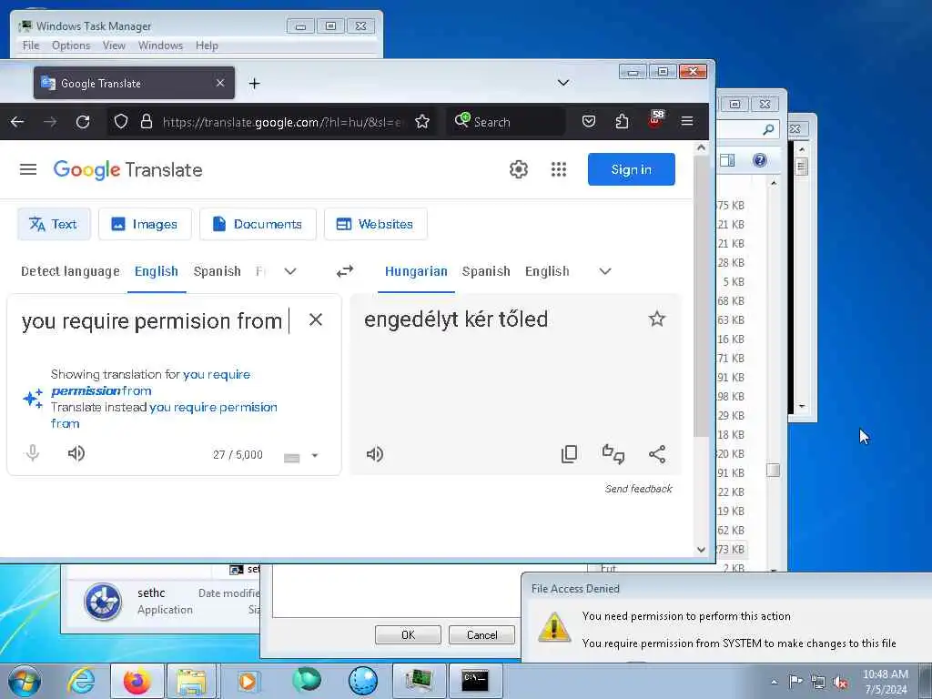Translate instead the original 'permision' text
Image resolution: width=932 pixels, height=699 pixels.
pyautogui.click(x=164, y=415)
